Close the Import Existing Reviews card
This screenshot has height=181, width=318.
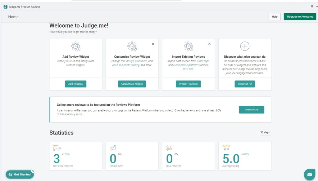[210, 44]
